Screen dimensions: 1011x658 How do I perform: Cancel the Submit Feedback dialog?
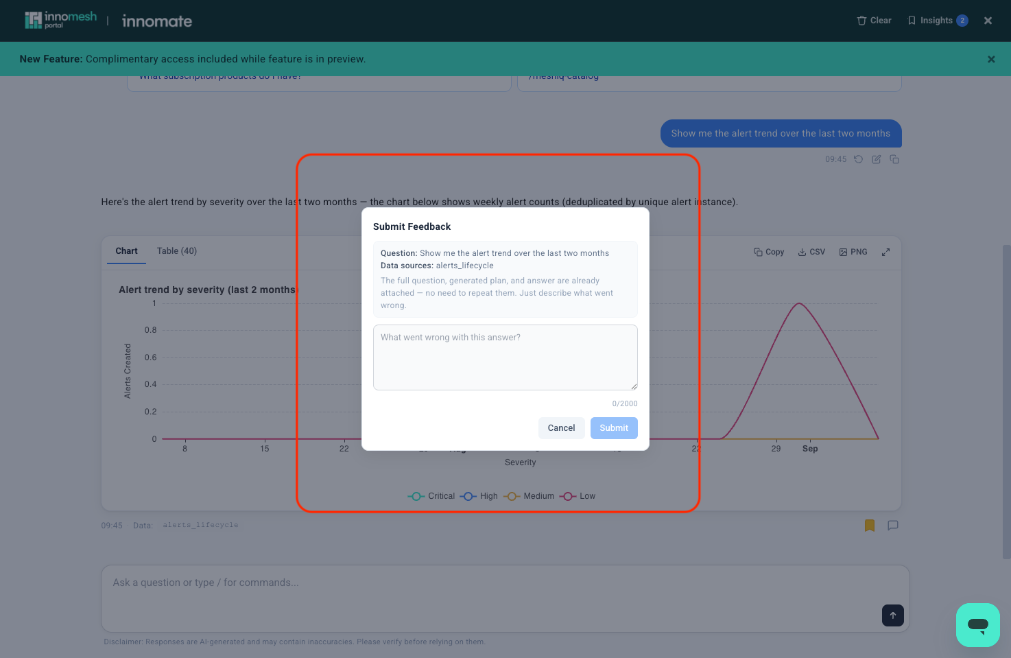(x=561, y=428)
